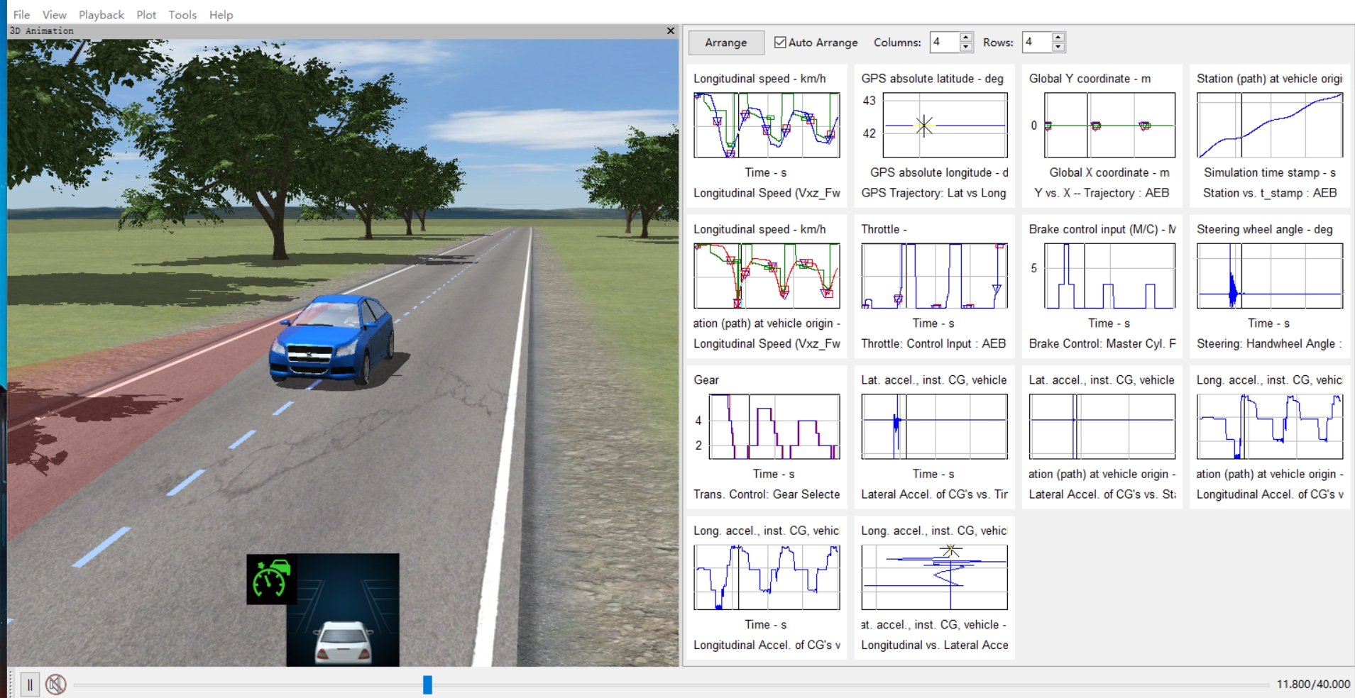Select the Steering Handwheel Angle plot

coord(1270,287)
